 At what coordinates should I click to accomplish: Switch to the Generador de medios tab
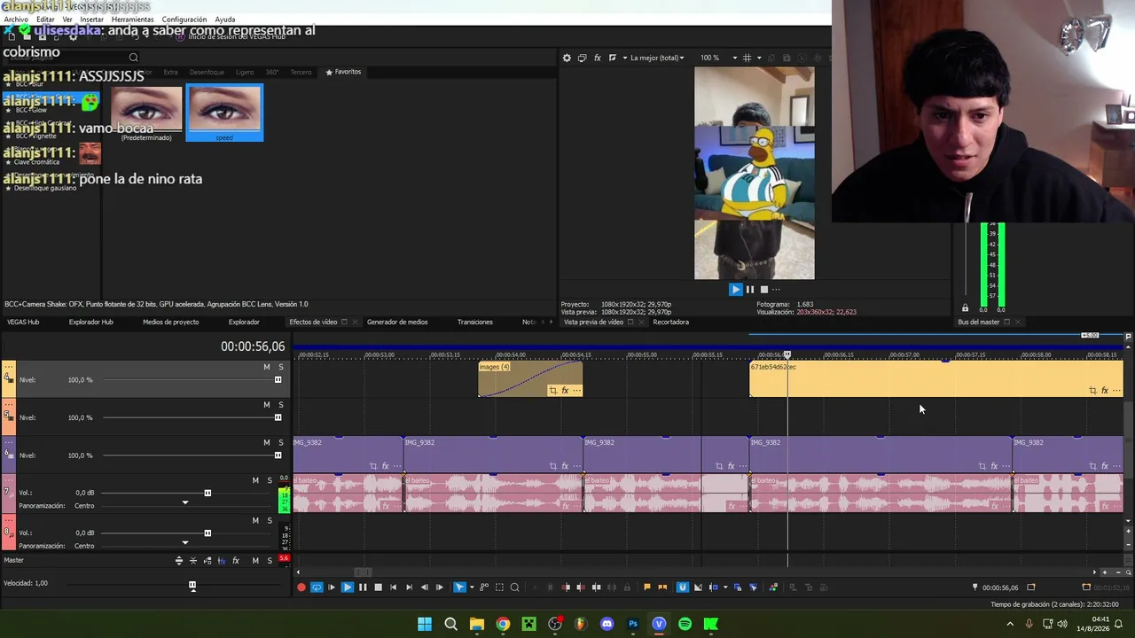click(x=397, y=322)
